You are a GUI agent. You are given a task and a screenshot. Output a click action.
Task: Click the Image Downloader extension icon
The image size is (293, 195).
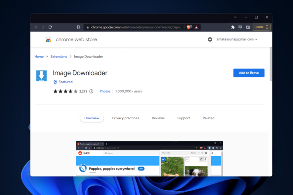tap(41, 76)
